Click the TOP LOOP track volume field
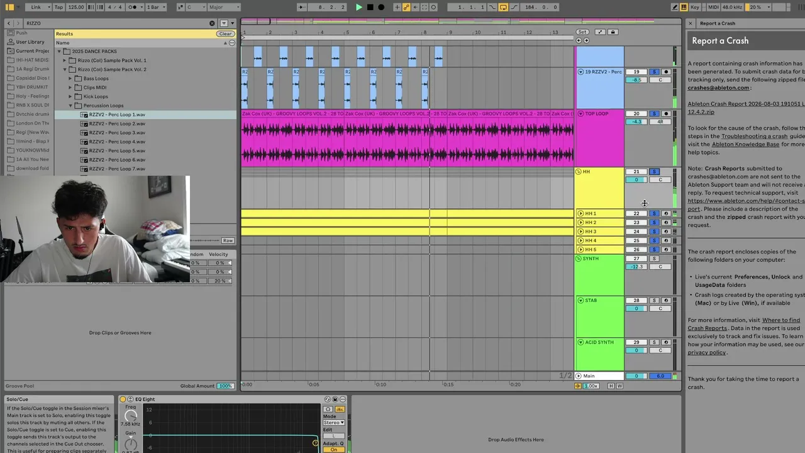 point(636,121)
